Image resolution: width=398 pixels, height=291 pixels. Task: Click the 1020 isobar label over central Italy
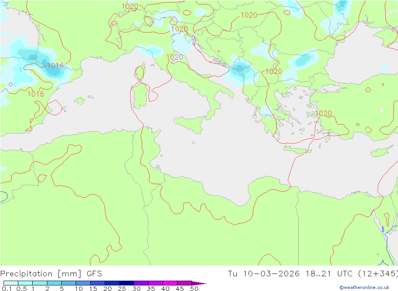click(x=175, y=57)
